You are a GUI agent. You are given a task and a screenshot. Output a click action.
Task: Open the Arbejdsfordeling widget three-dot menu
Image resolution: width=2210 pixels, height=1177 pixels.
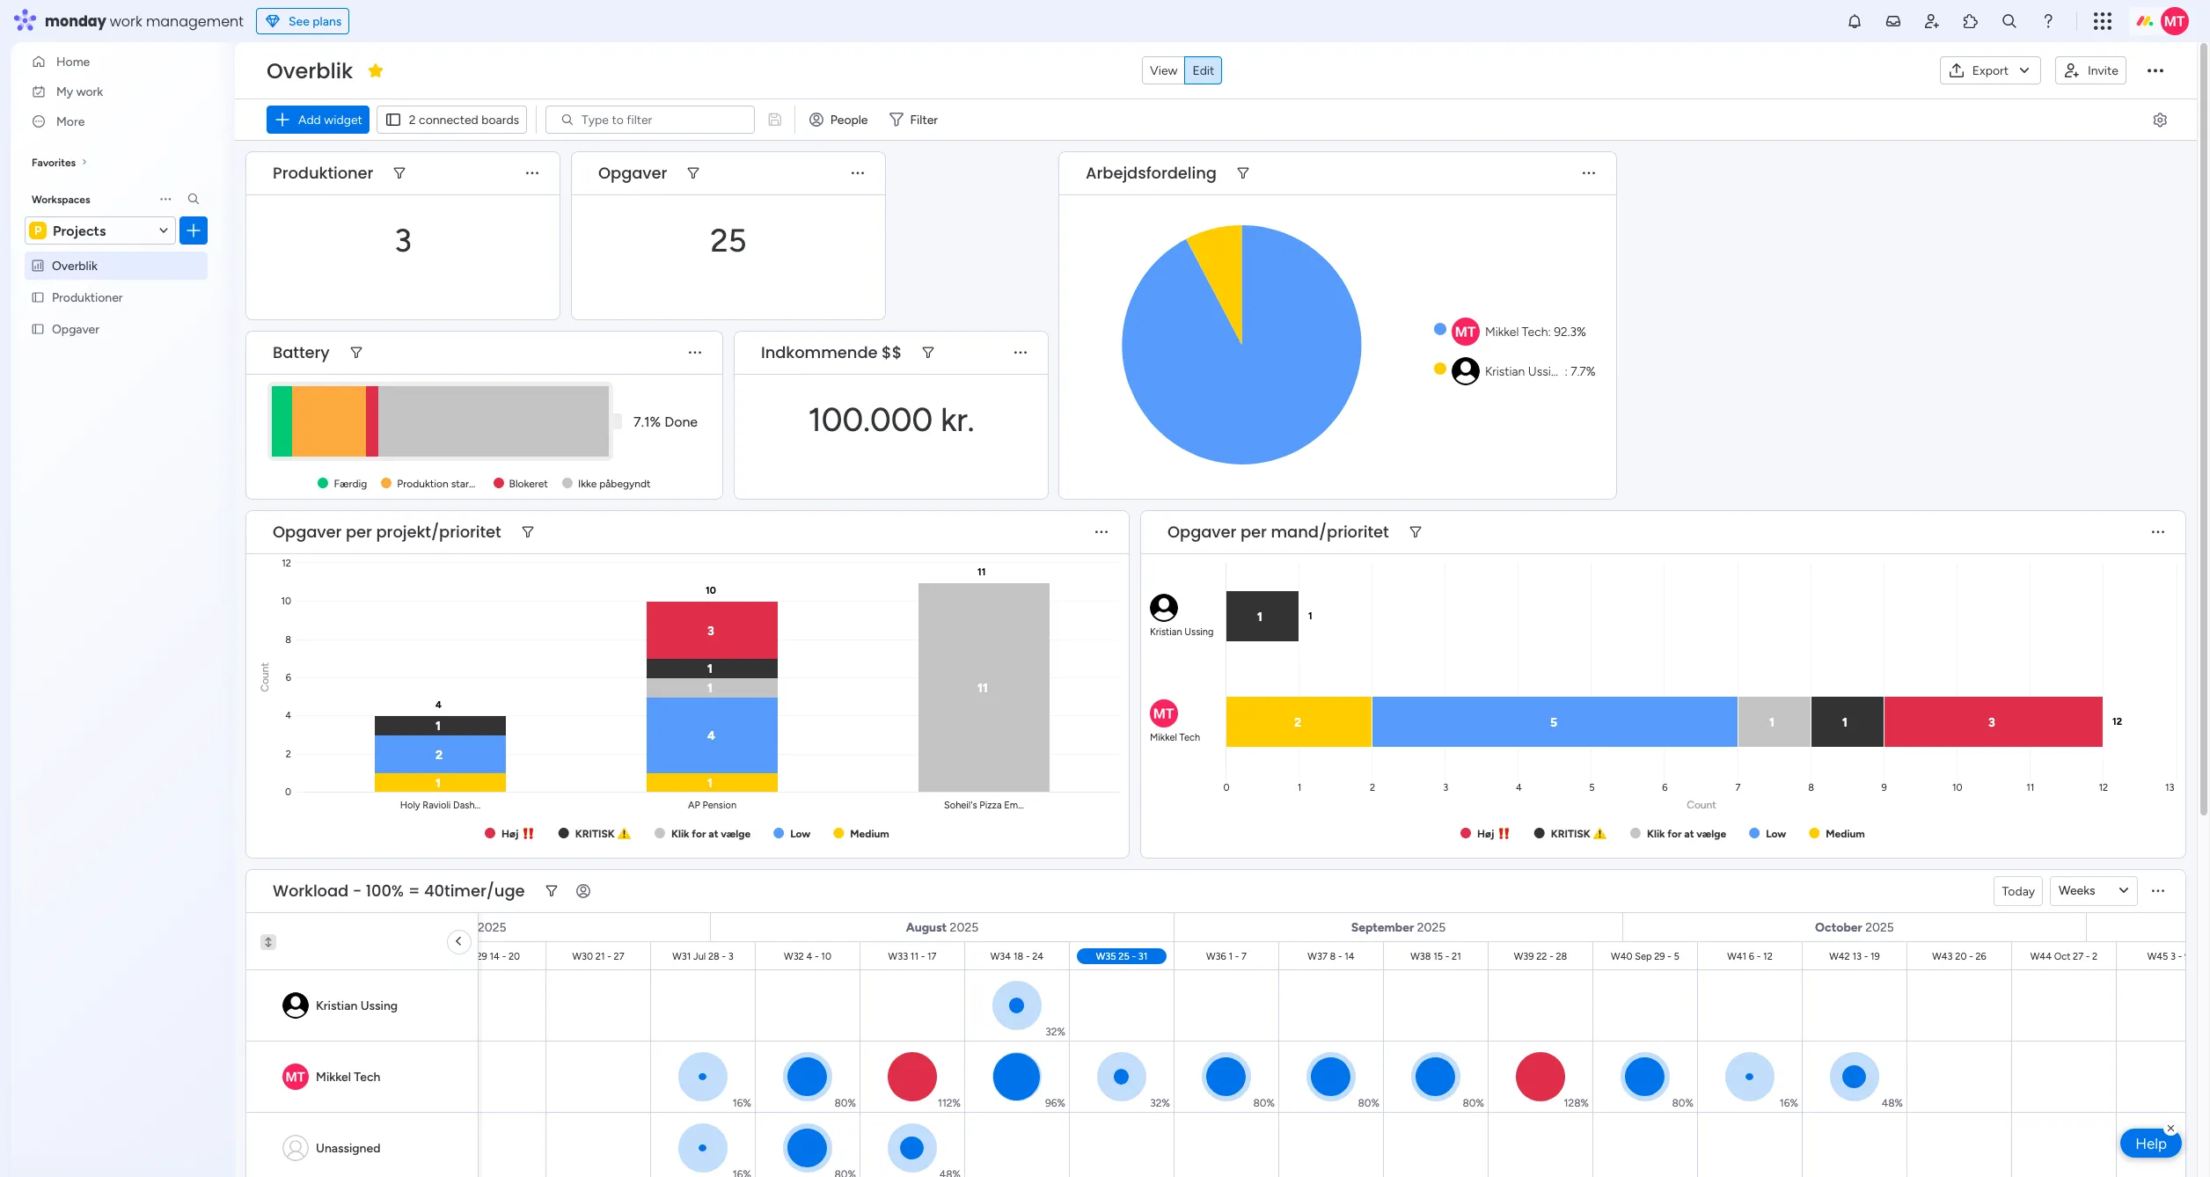click(1588, 173)
